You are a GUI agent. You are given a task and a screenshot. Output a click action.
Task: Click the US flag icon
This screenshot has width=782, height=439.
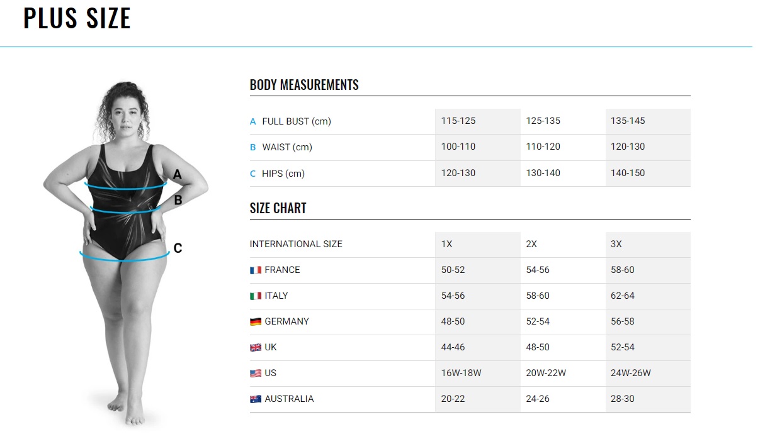[x=256, y=373]
